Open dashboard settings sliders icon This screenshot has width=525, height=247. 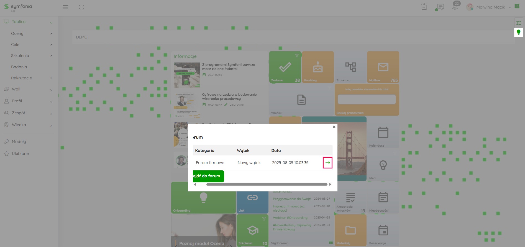(518, 23)
